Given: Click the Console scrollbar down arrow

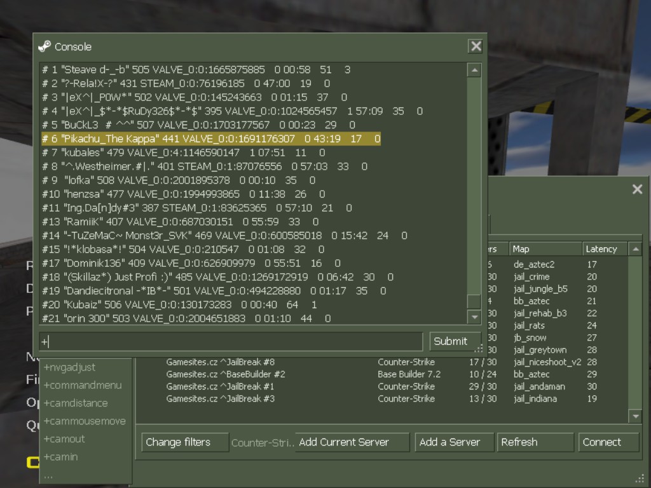Looking at the screenshot, I should point(474,318).
